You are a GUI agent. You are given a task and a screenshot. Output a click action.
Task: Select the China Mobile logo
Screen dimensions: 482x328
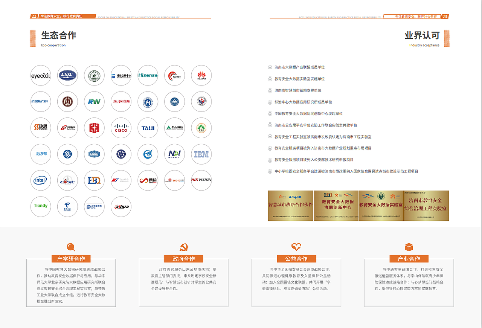click(x=67, y=154)
